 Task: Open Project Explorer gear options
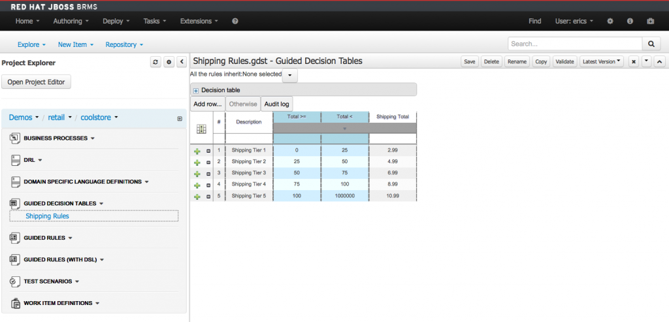tap(169, 62)
